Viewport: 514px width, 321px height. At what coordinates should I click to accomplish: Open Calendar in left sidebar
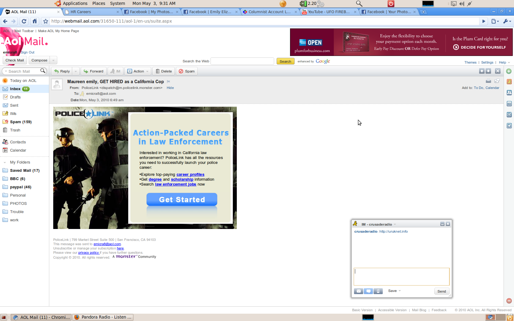pos(18,150)
